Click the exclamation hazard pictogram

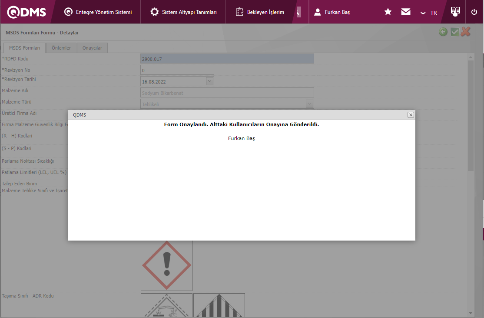167,265
